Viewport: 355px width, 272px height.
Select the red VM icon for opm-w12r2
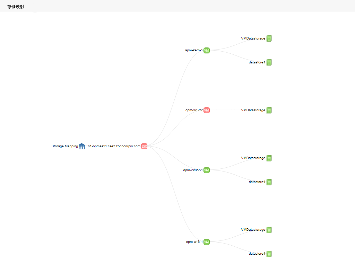[x=207, y=110]
